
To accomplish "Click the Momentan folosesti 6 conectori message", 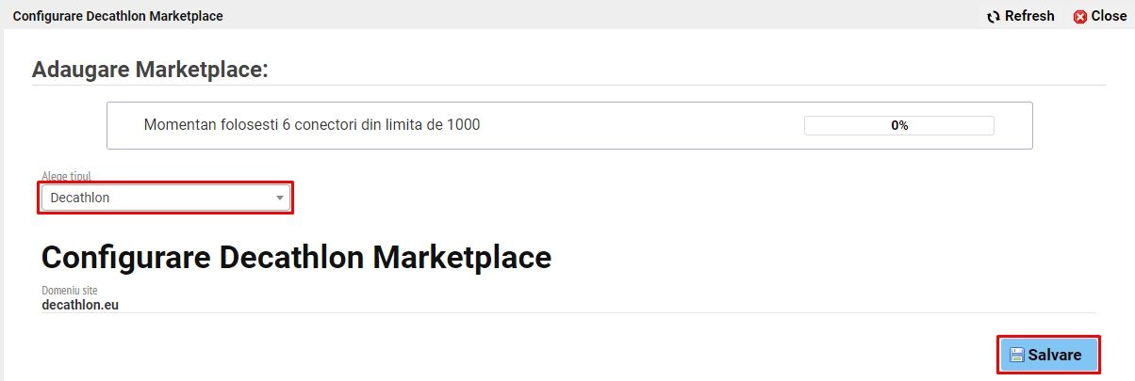I will (312, 124).
